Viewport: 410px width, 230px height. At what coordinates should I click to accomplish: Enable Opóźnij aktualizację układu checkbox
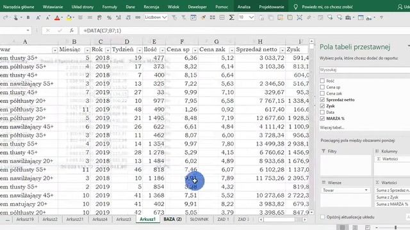click(x=322, y=217)
